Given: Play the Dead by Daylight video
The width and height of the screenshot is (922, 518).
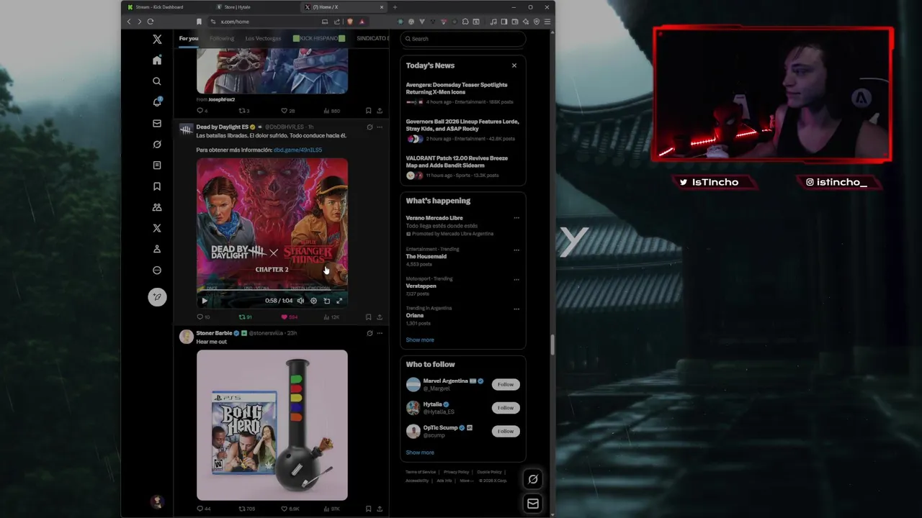Looking at the screenshot, I should [205, 301].
